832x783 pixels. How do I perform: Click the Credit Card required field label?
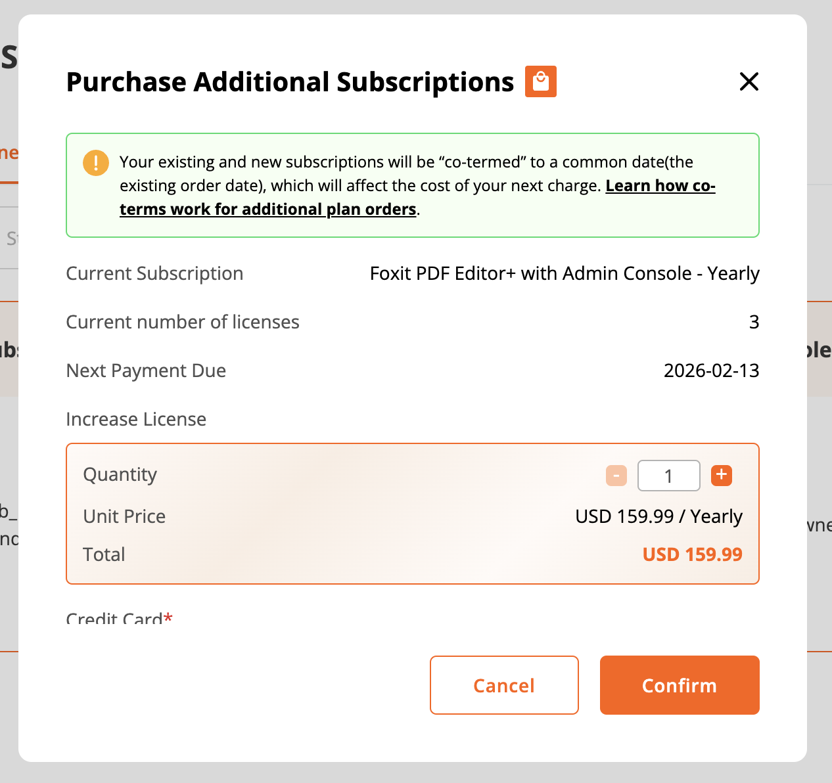click(x=118, y=618)
